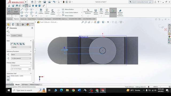171x96 pixels.
Task: Open the PropertyManager tab icon
Action: [13, 25]
